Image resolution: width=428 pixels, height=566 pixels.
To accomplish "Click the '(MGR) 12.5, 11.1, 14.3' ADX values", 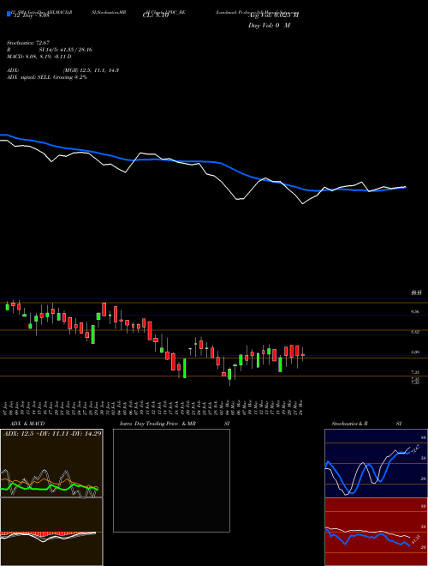I will coord(91,70).
